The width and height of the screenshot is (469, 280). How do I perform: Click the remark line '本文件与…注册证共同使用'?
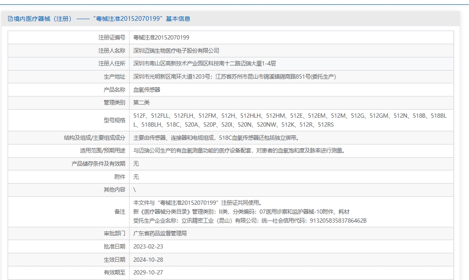[x=198, y=203]
